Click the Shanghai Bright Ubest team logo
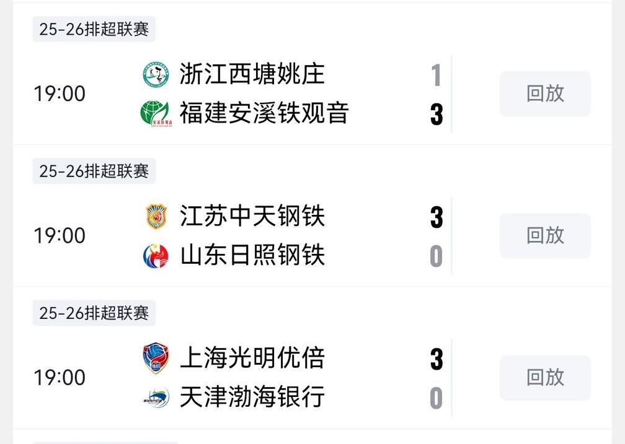Image resolution: width=625 pixels, height=444 pixels. click(156, 359)
